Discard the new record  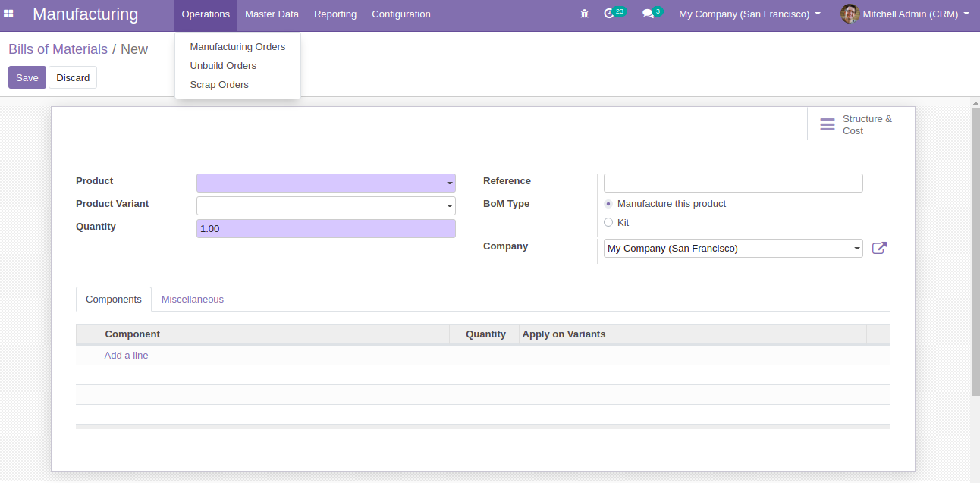73,77
